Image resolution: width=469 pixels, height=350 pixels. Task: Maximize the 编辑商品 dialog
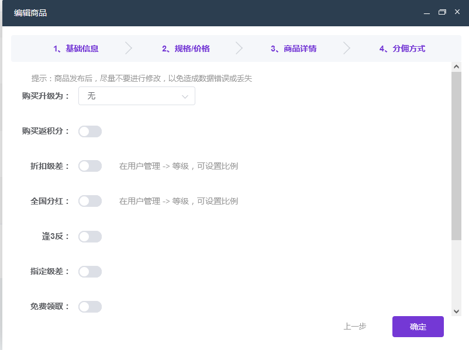442,12
